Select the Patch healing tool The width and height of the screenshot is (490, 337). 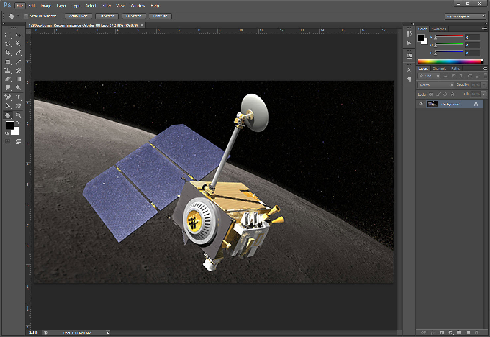(x=8, y=62)
